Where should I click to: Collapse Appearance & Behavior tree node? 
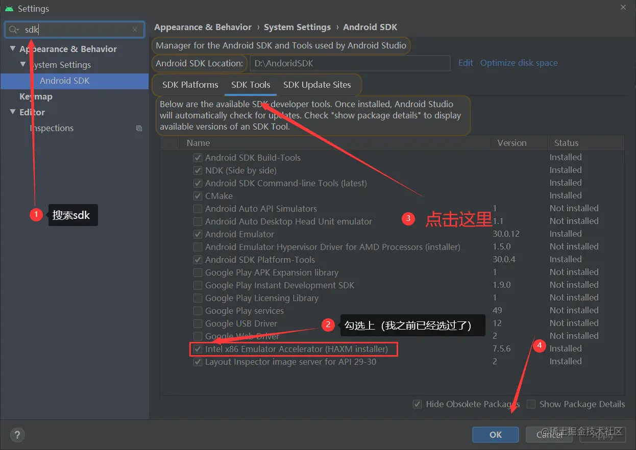13,48
